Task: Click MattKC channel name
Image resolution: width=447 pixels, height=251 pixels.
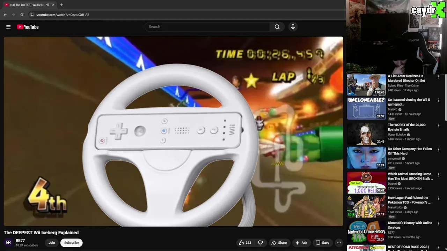Action: (393, 109)
